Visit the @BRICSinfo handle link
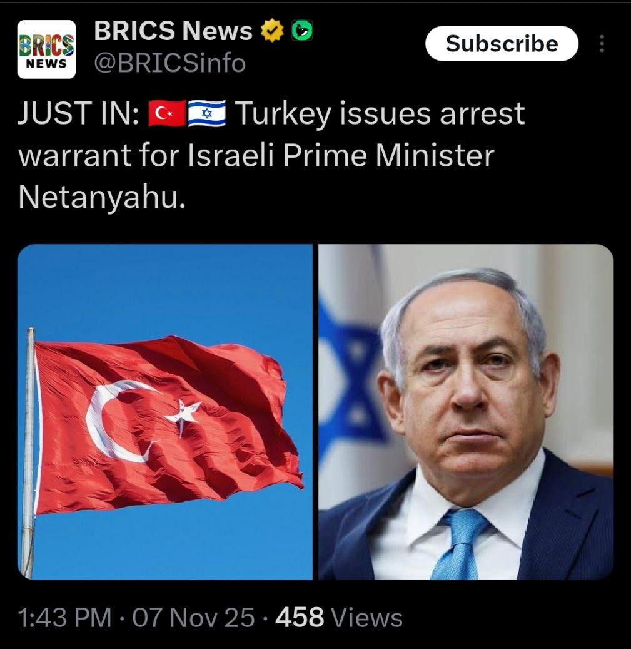 [x=170, y=63]
